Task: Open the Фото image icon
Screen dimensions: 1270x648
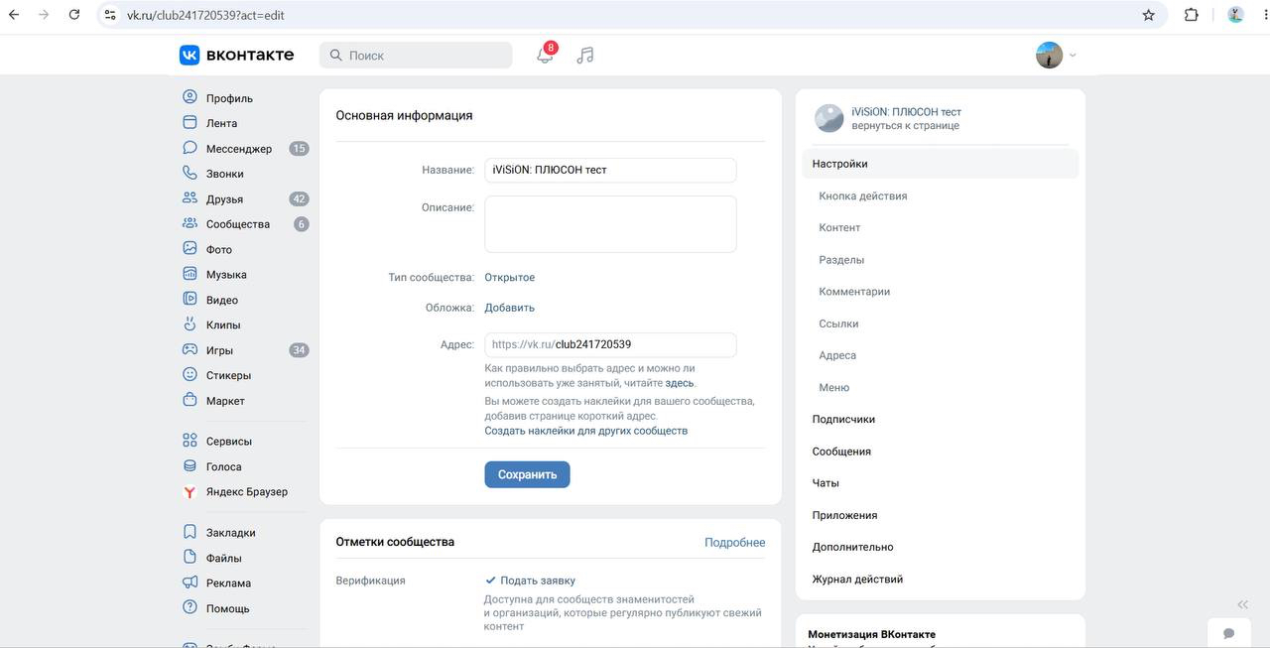Action: [190, 249]
